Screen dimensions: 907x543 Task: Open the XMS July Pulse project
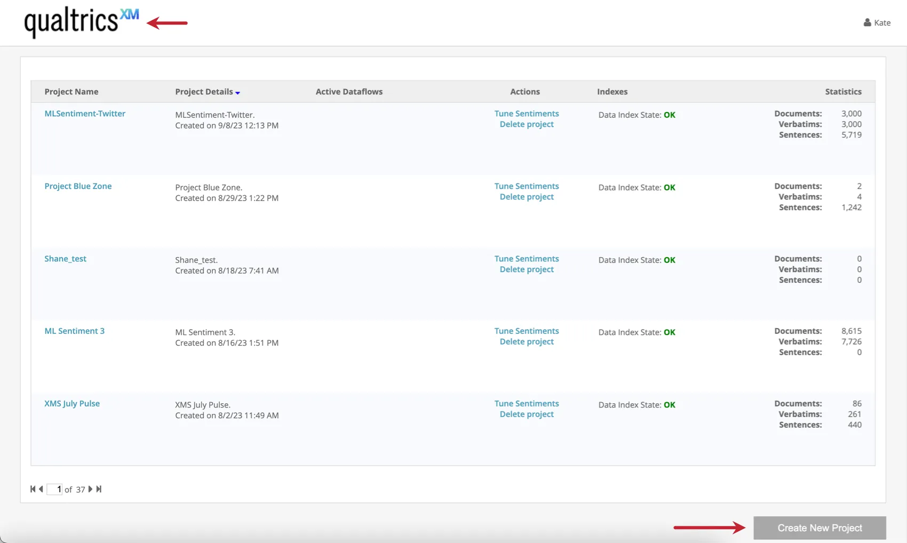pos(71,403)
